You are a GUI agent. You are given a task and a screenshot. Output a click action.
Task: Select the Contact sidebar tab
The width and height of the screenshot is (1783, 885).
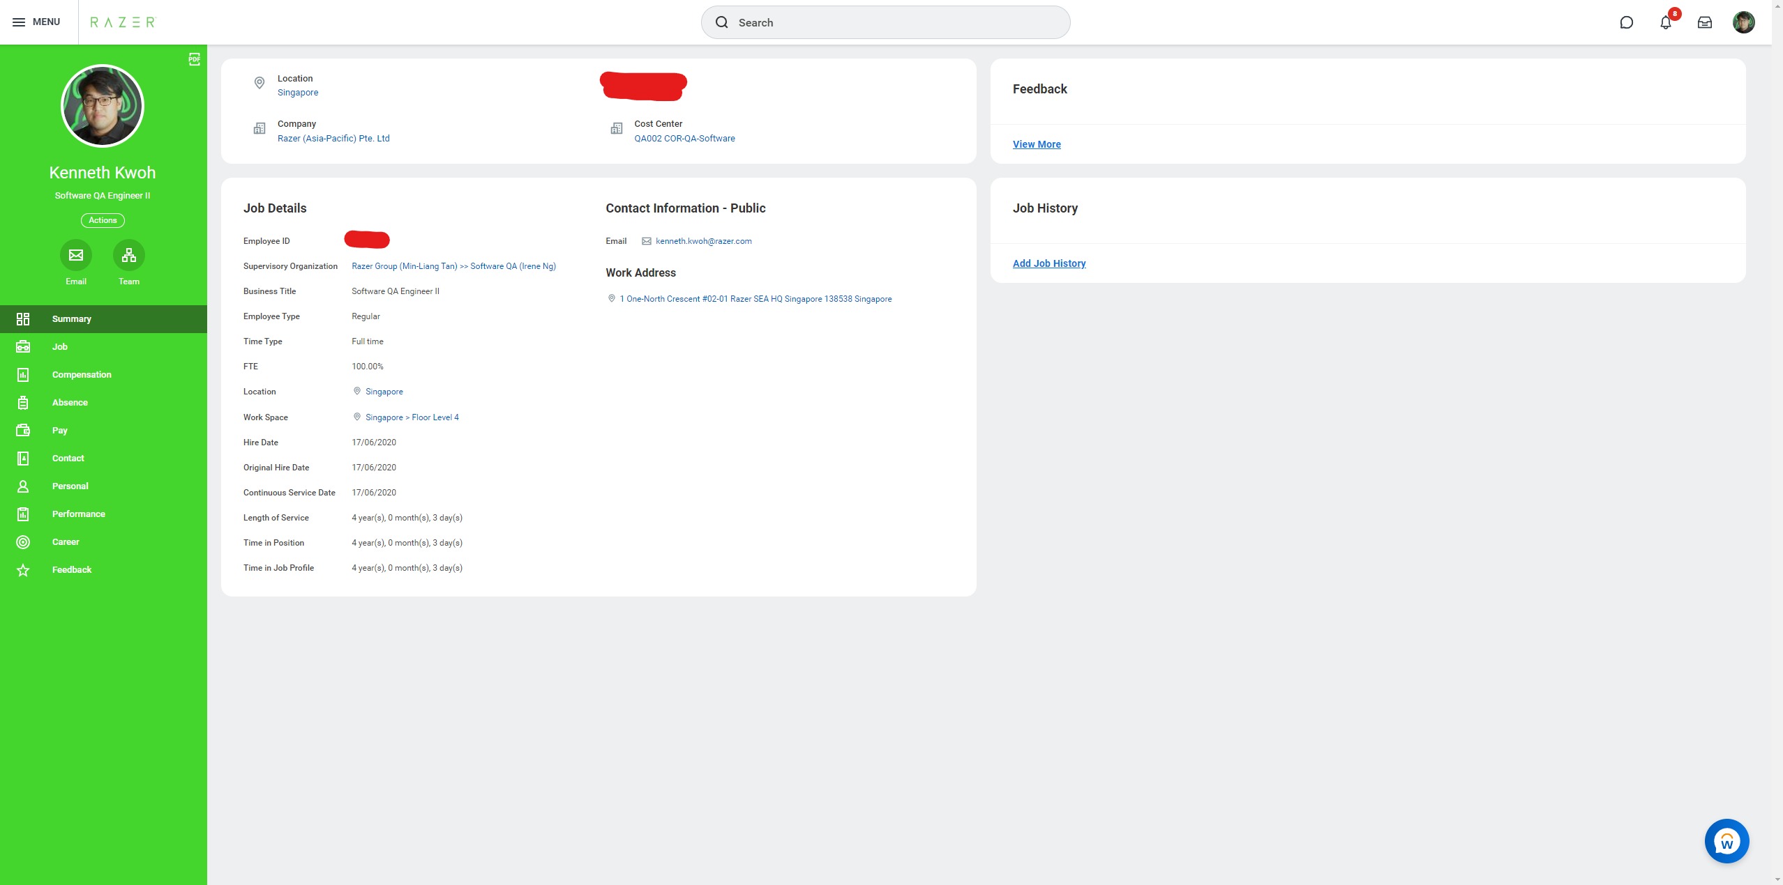tap(103, 458)
